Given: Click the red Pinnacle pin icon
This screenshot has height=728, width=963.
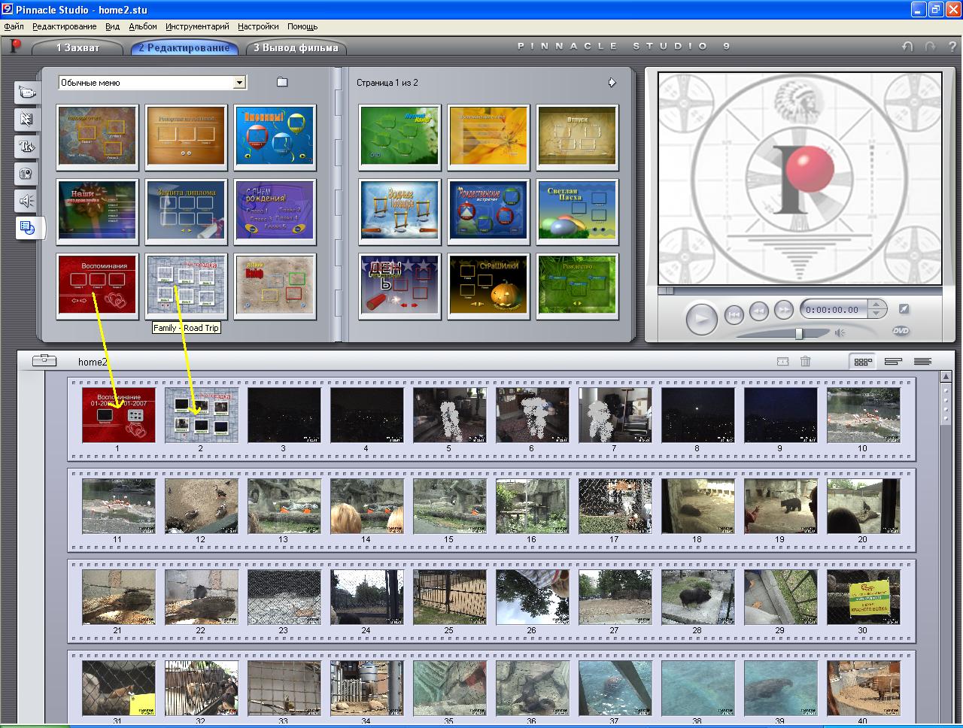Looking at the screenshot, I should point(15,46).
